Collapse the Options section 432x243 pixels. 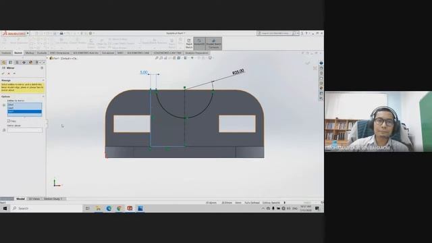point(43,97)
